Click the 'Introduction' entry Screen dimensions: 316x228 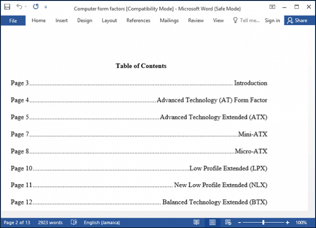(x=250, y=83)
